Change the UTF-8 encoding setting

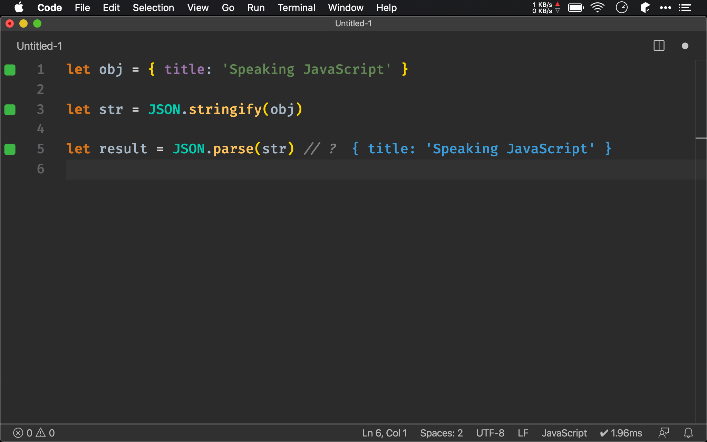490,433
